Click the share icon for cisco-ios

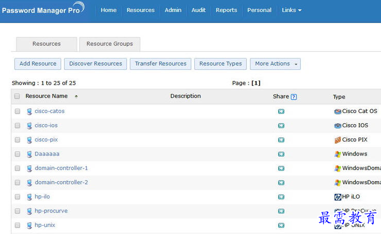pyautogui.click(x=281, y=126)
